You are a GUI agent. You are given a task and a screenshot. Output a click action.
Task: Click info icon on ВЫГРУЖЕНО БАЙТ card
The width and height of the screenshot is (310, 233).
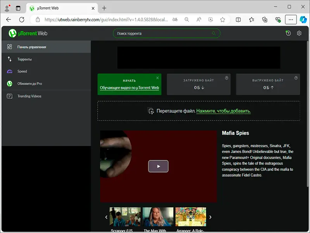coord(296,78)
